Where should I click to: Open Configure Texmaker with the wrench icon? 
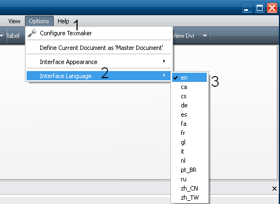click(x=99, y=33)
